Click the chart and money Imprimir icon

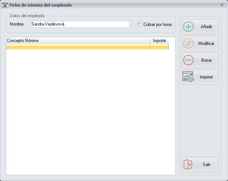click(x=188, y=77)
